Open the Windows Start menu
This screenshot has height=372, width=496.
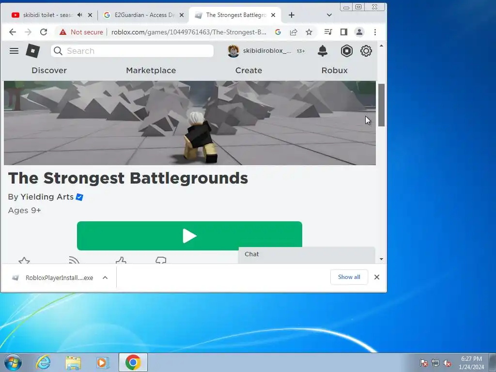pyautogui.click(x=13, y=362)
